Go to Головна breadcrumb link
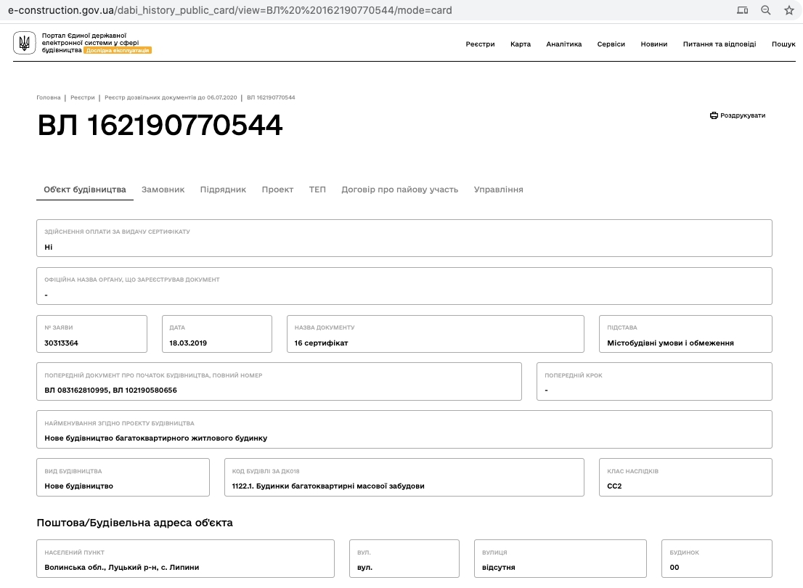The height and width of the screenshot is (588, 803). click(48, 97)
